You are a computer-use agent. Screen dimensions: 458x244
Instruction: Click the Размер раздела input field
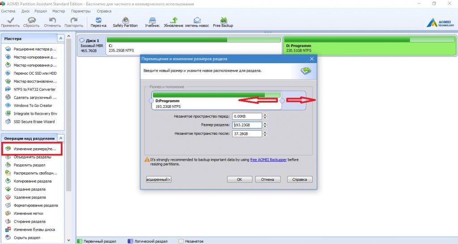pyautogui.click(x=247, y=125)
